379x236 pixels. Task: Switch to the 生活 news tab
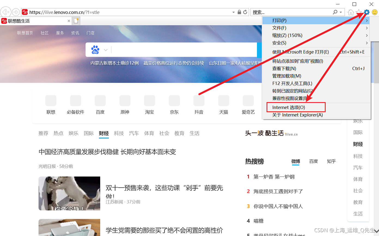click(194, 133)
